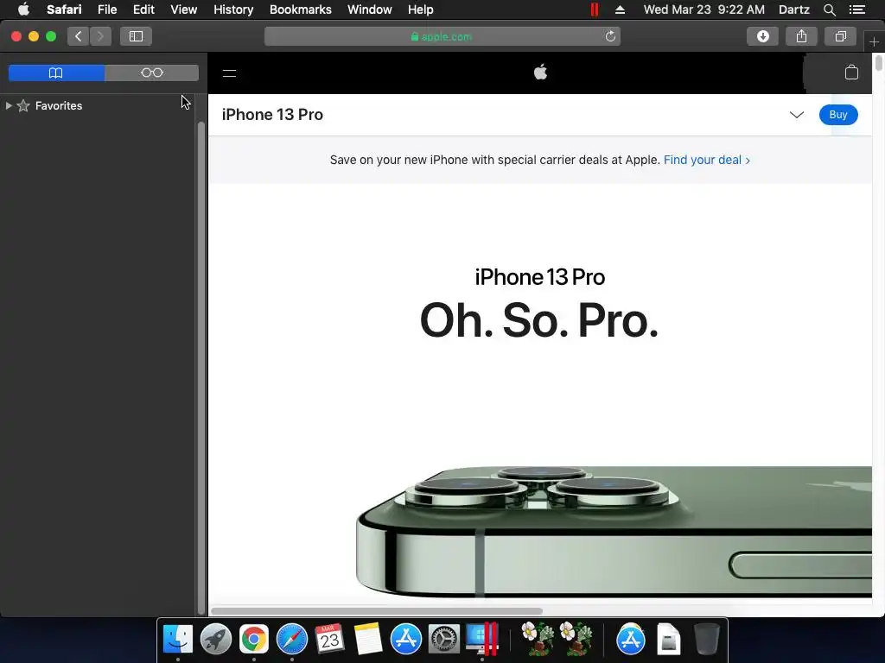The image size is (885, 663).
Task: Open System Preferences gear in Dock
Action: click(x=443, y=639)
